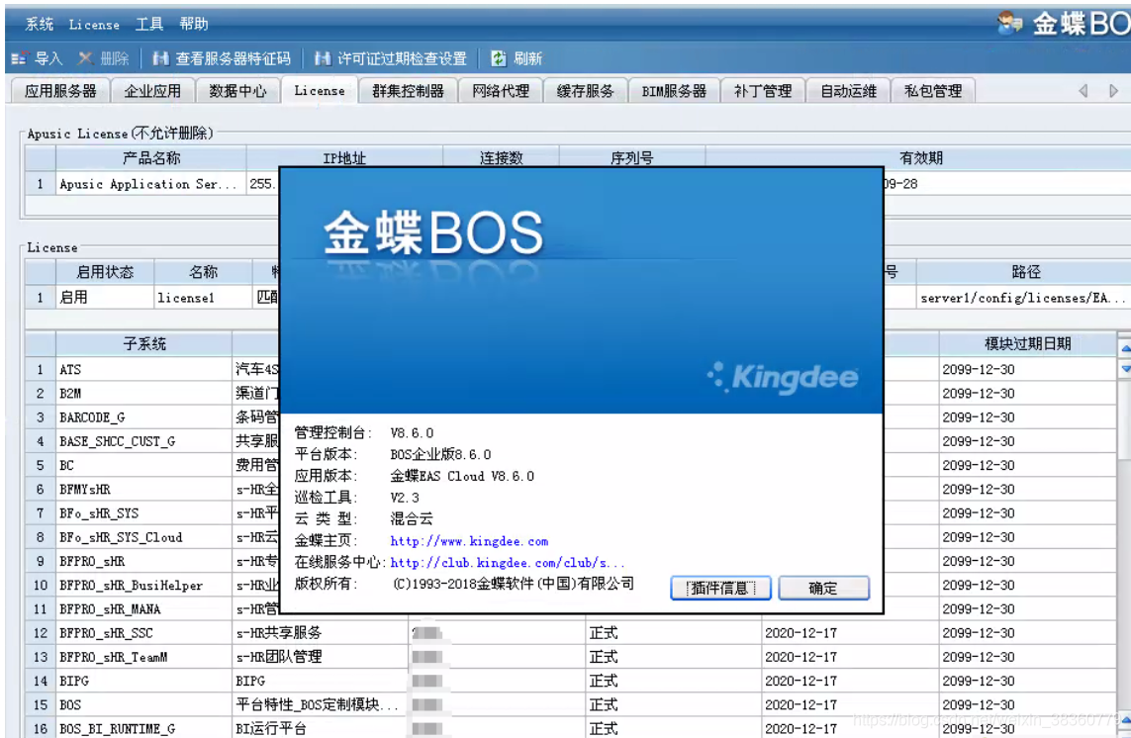Select the BFPRO_sHR_TeamM subsystem row
Screen dimensions: 1131x738
tap(143, 657)
